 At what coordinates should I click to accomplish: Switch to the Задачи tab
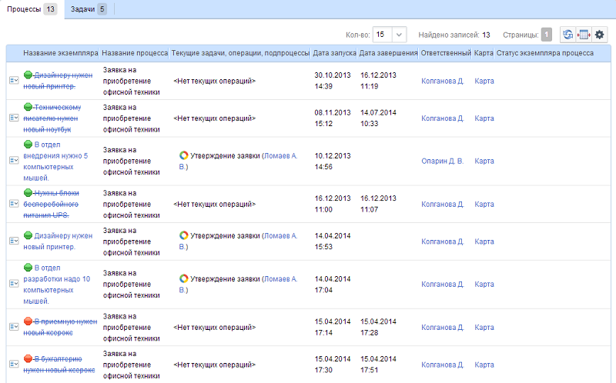pos(89,9)
